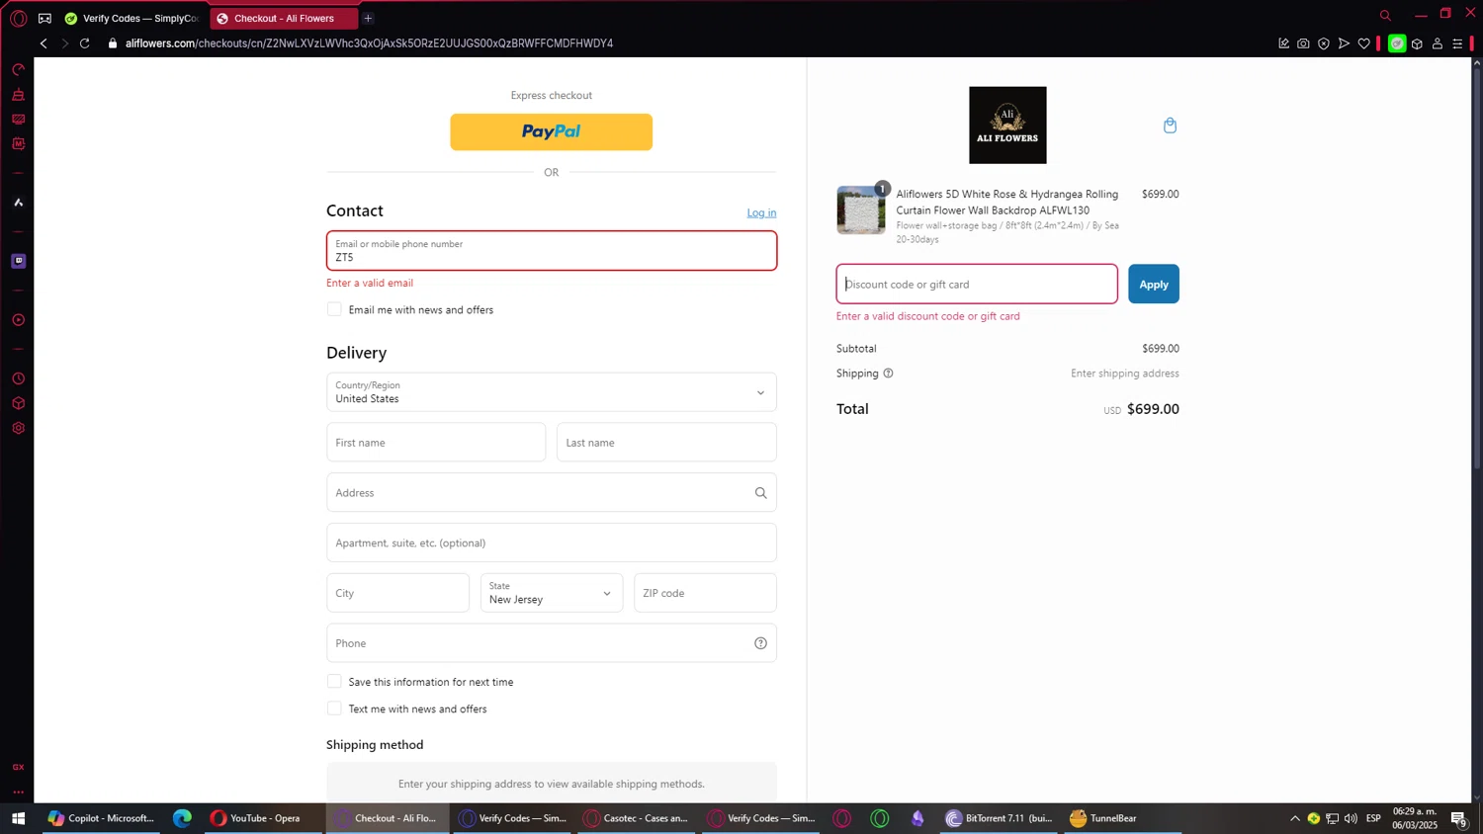The width and height of the screenshot is (1483, 834).
Task: Open the My Flow send arrow icon
Action: 1344,43
